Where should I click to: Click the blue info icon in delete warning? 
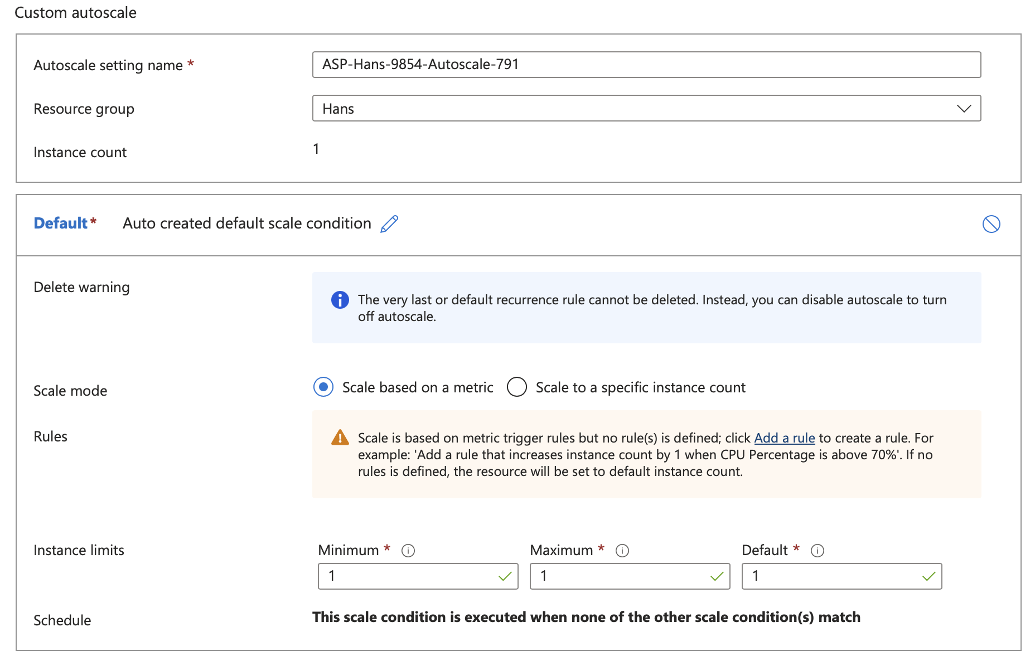pyautogui.click(x=340, y=300)
